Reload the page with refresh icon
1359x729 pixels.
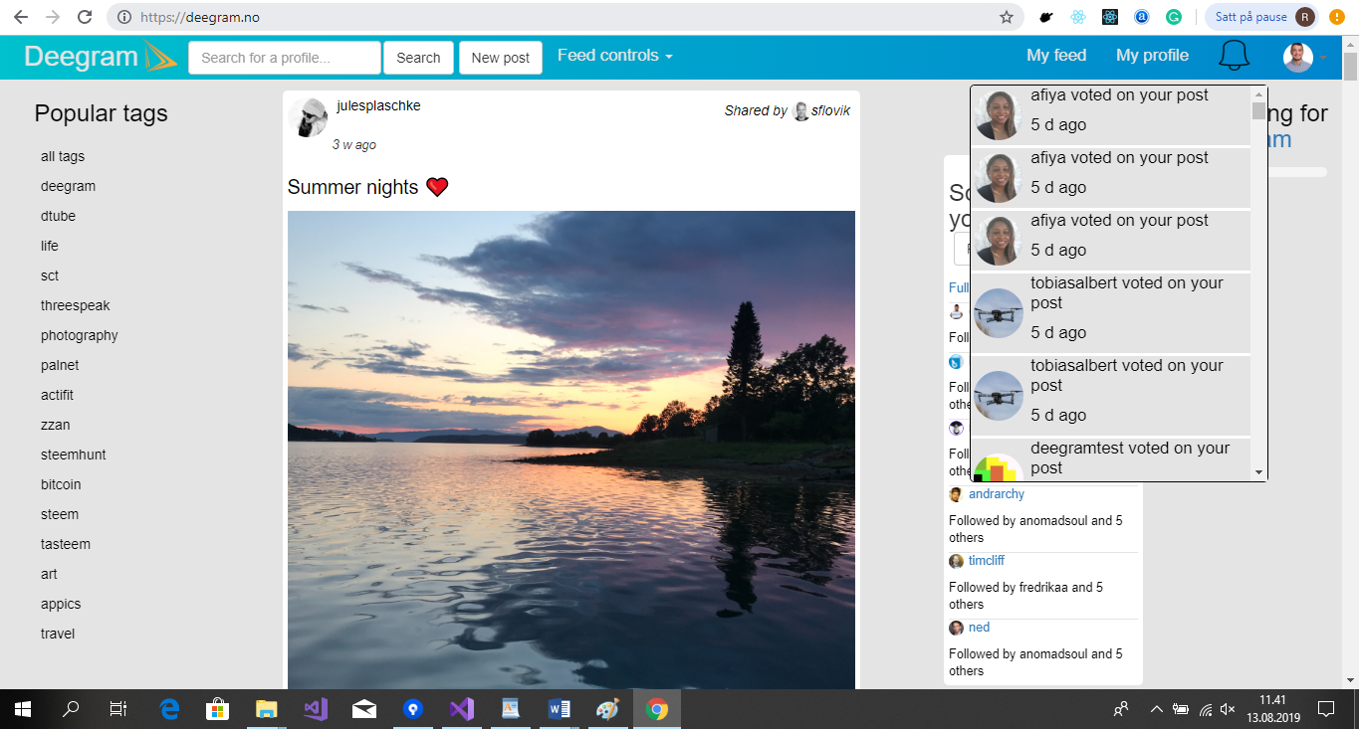click(x=85, y=17)
